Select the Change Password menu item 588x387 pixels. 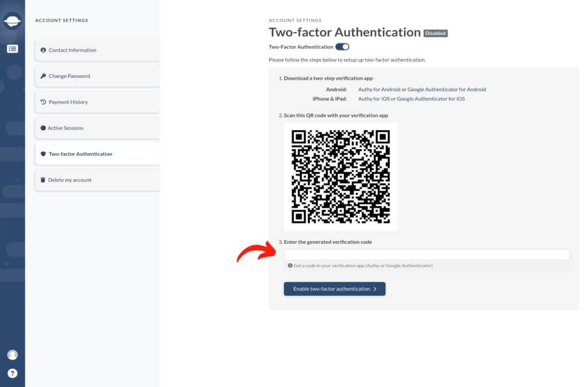point(98,76)
